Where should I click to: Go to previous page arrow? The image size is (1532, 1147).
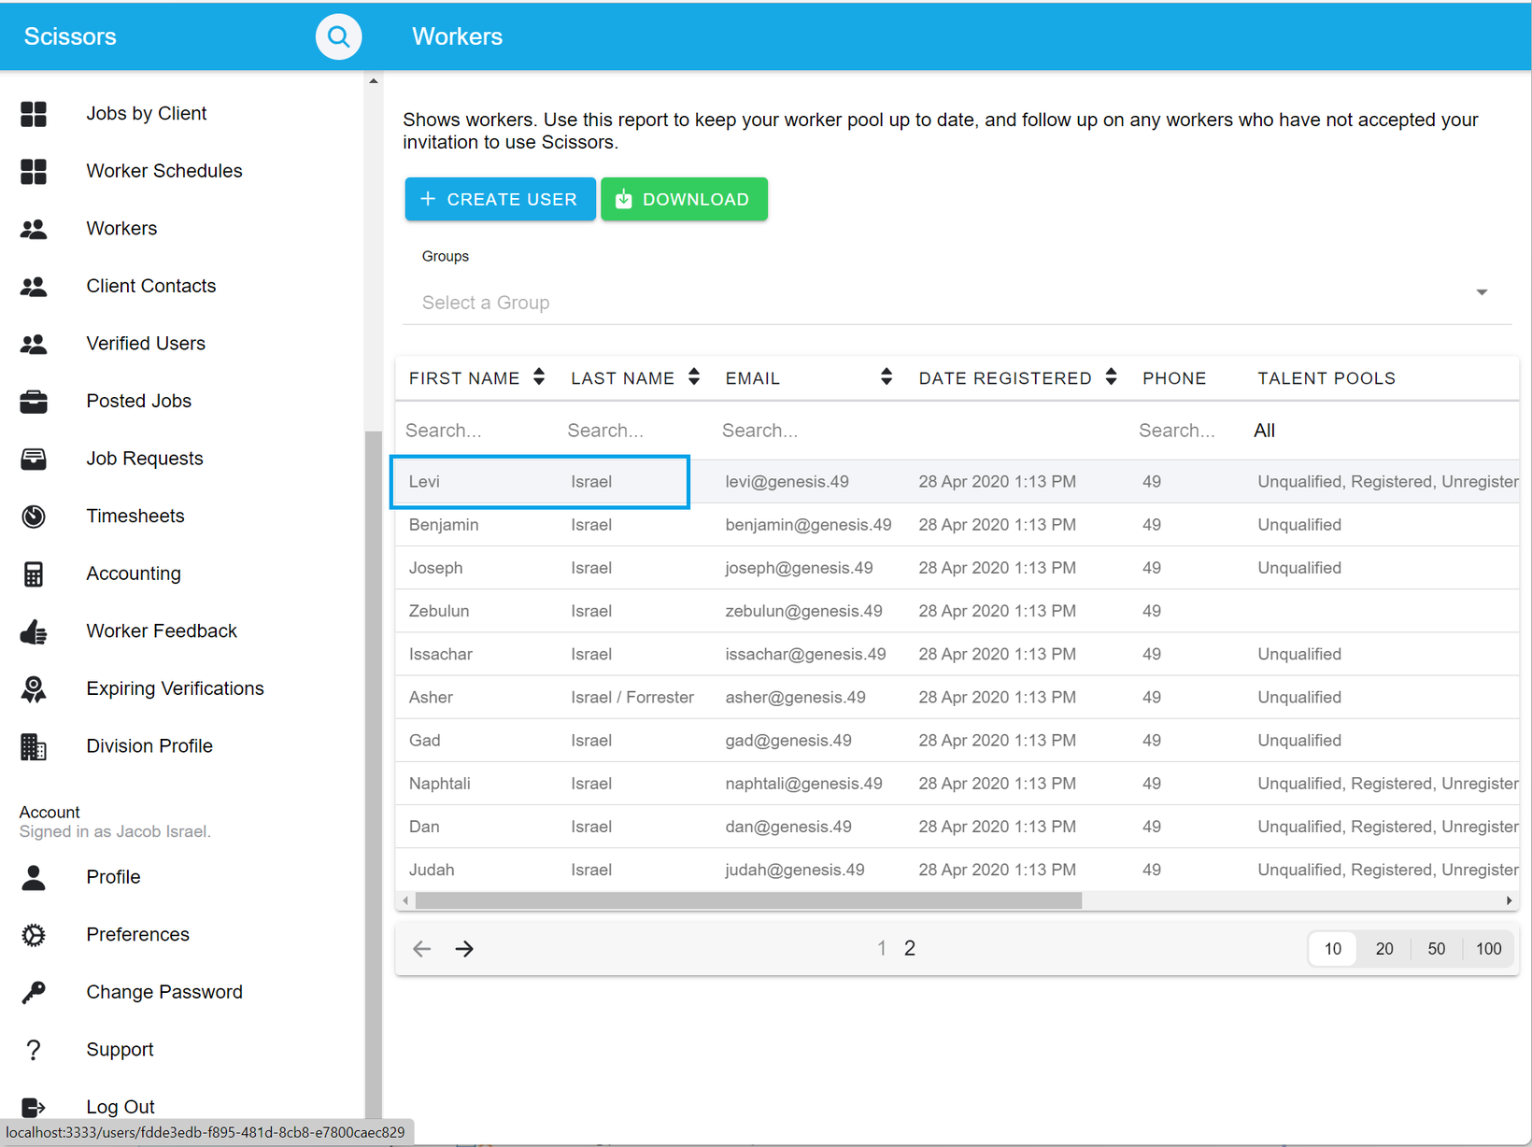tap(422, 949)
